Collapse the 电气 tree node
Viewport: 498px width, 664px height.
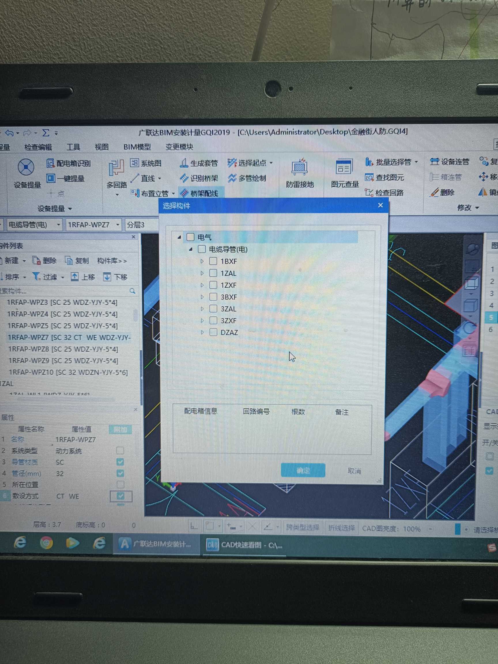click(x=179, y=237)
